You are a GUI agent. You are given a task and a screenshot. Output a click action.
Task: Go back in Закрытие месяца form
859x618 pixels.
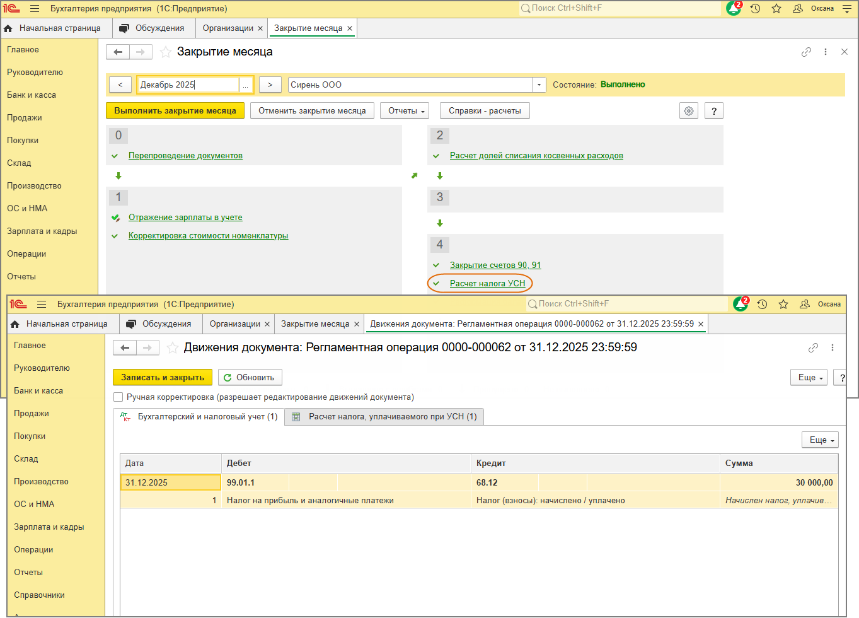118,52
